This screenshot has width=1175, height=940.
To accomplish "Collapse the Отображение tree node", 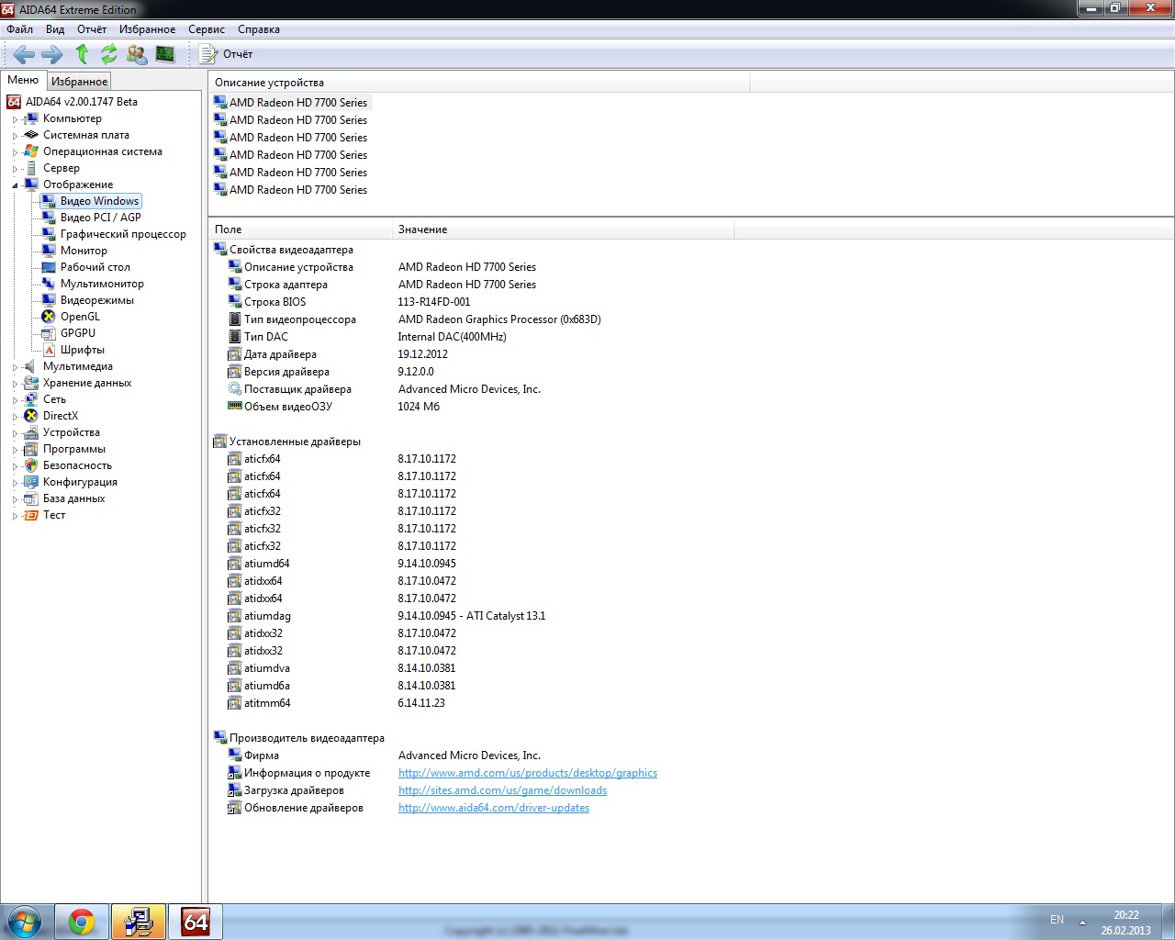I will [x=15, y=185].
